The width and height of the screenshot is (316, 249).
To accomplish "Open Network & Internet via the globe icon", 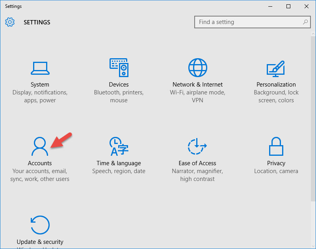I will coord(197,67).
